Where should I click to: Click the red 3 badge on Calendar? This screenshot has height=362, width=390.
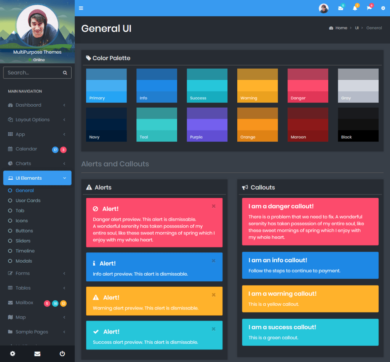point(64,150)
